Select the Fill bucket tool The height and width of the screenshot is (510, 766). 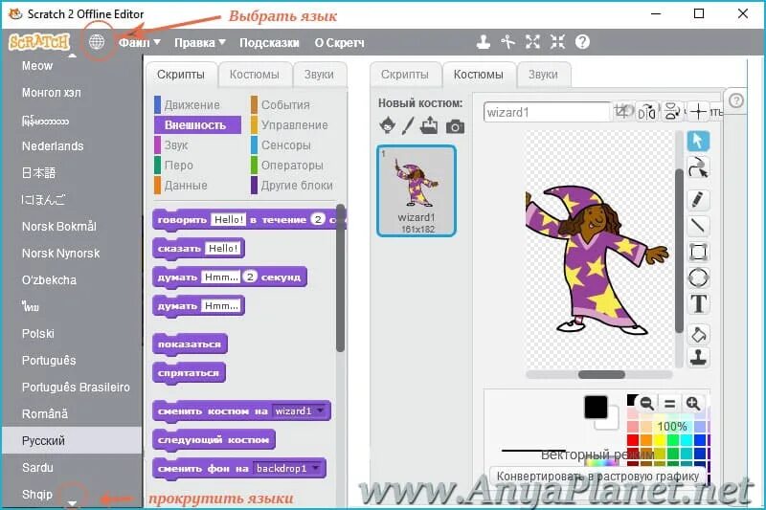pos(698,335)
